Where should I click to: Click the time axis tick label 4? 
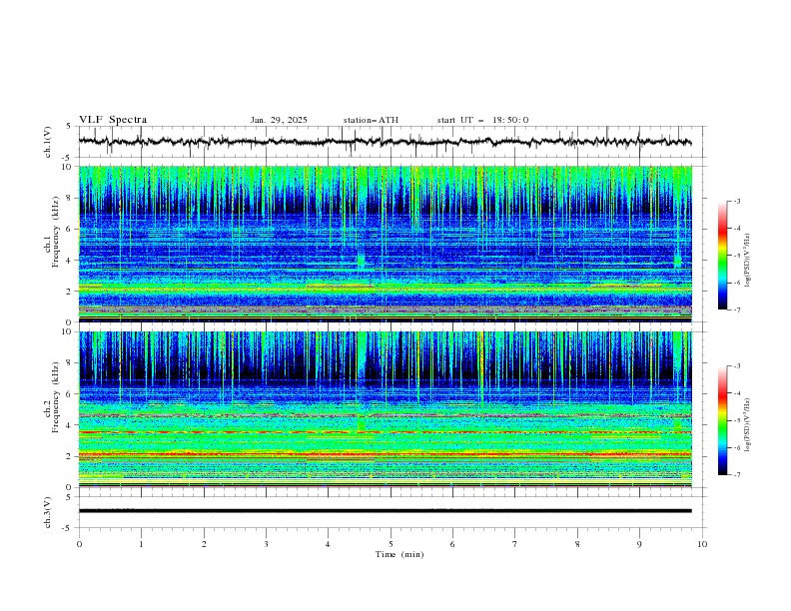pos(328,544)
